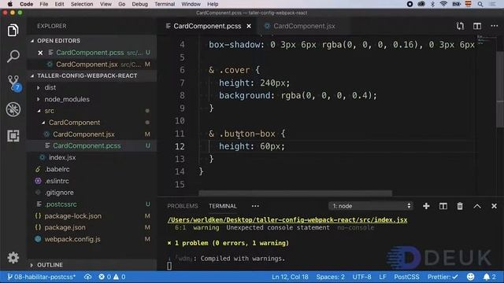The height and width of the screenshot is (283, 504).
Task: Expand the Outline section
Action: click(50, 265)
